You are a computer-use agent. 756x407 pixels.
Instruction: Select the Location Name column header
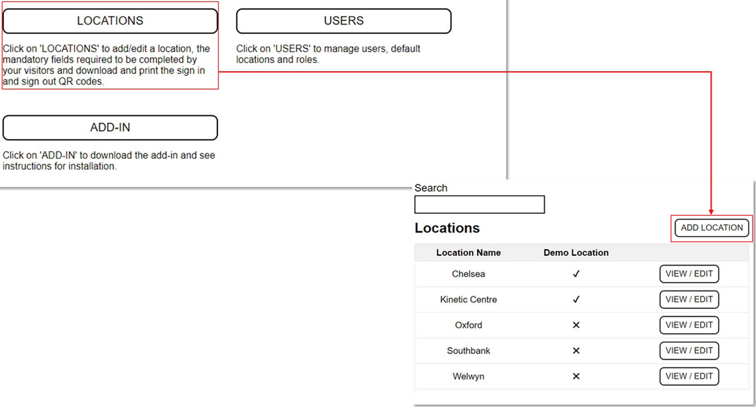(x=468, y=253)
